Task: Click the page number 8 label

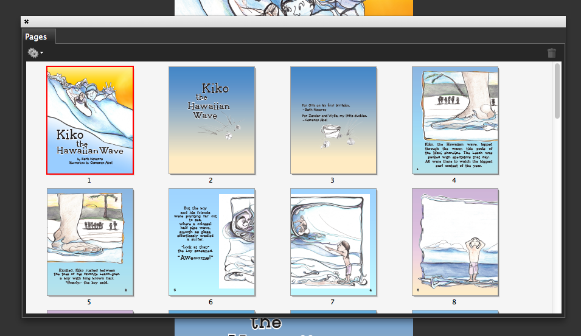Action: click(x=454, y=302)
